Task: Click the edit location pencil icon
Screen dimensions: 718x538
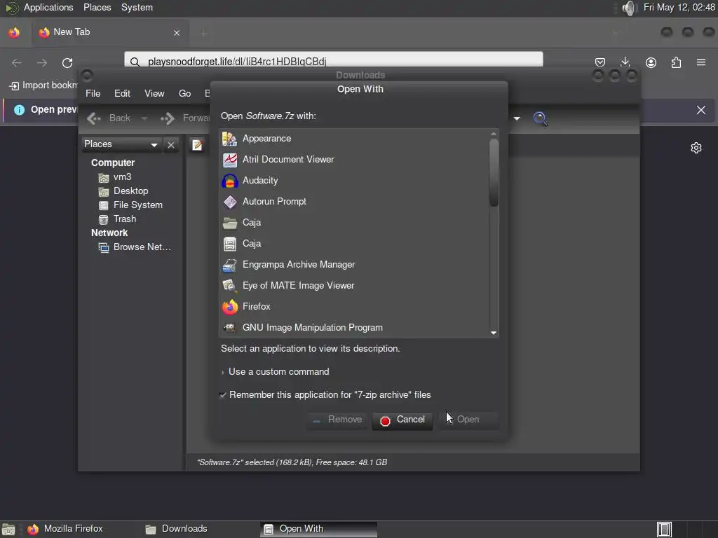Action: (x=197, y=145)
